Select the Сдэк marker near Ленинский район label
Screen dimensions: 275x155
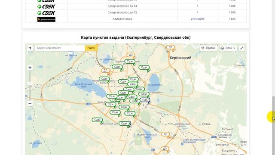tap(98, 120)
